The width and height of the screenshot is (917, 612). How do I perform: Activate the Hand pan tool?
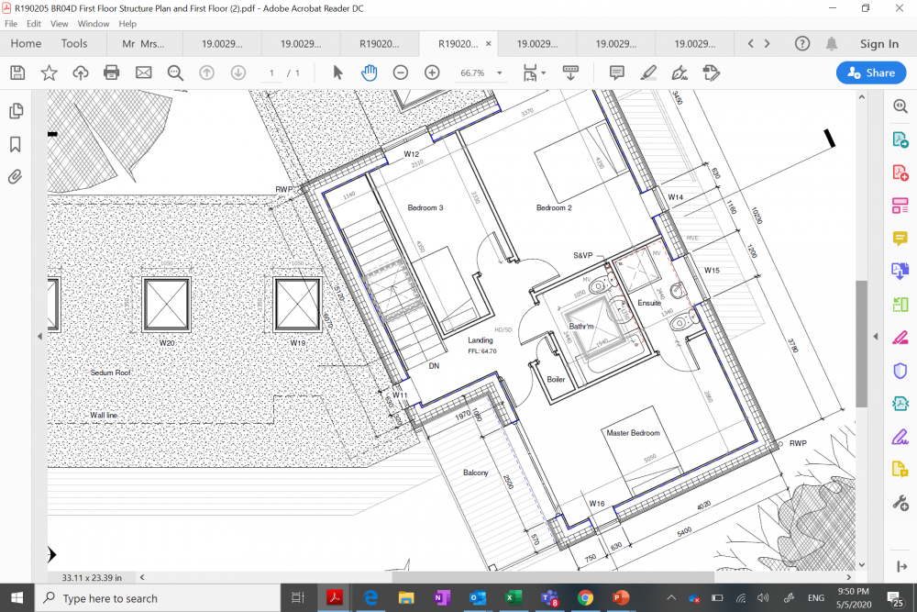tap(369, 72)
